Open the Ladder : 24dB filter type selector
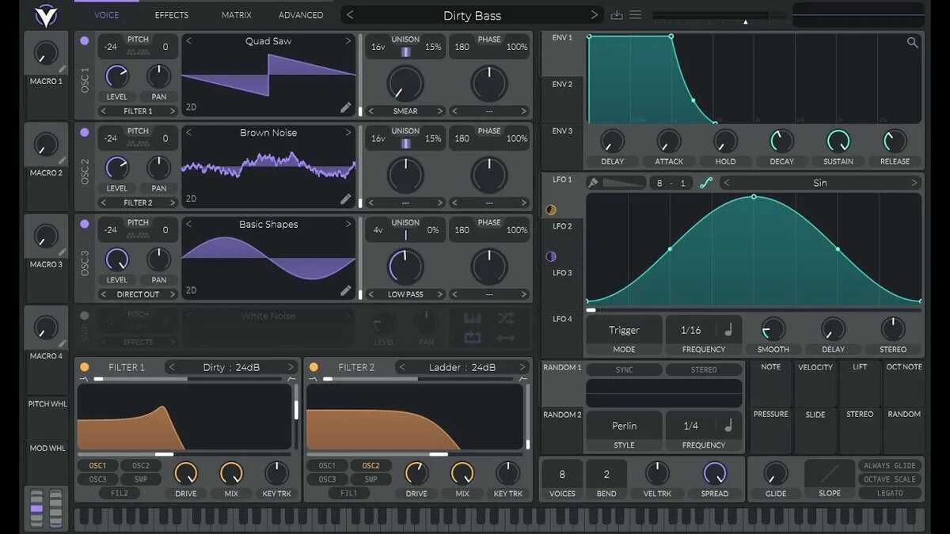 (x=462, y=367)
